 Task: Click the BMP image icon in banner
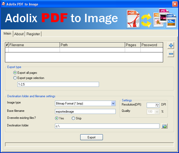pyautogui.click(x=171, y=21)
